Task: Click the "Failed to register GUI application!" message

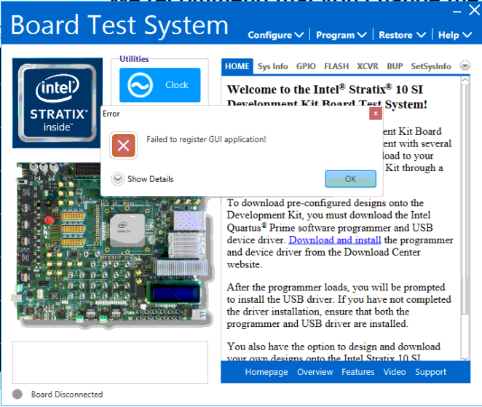Action: pos(206,140)
